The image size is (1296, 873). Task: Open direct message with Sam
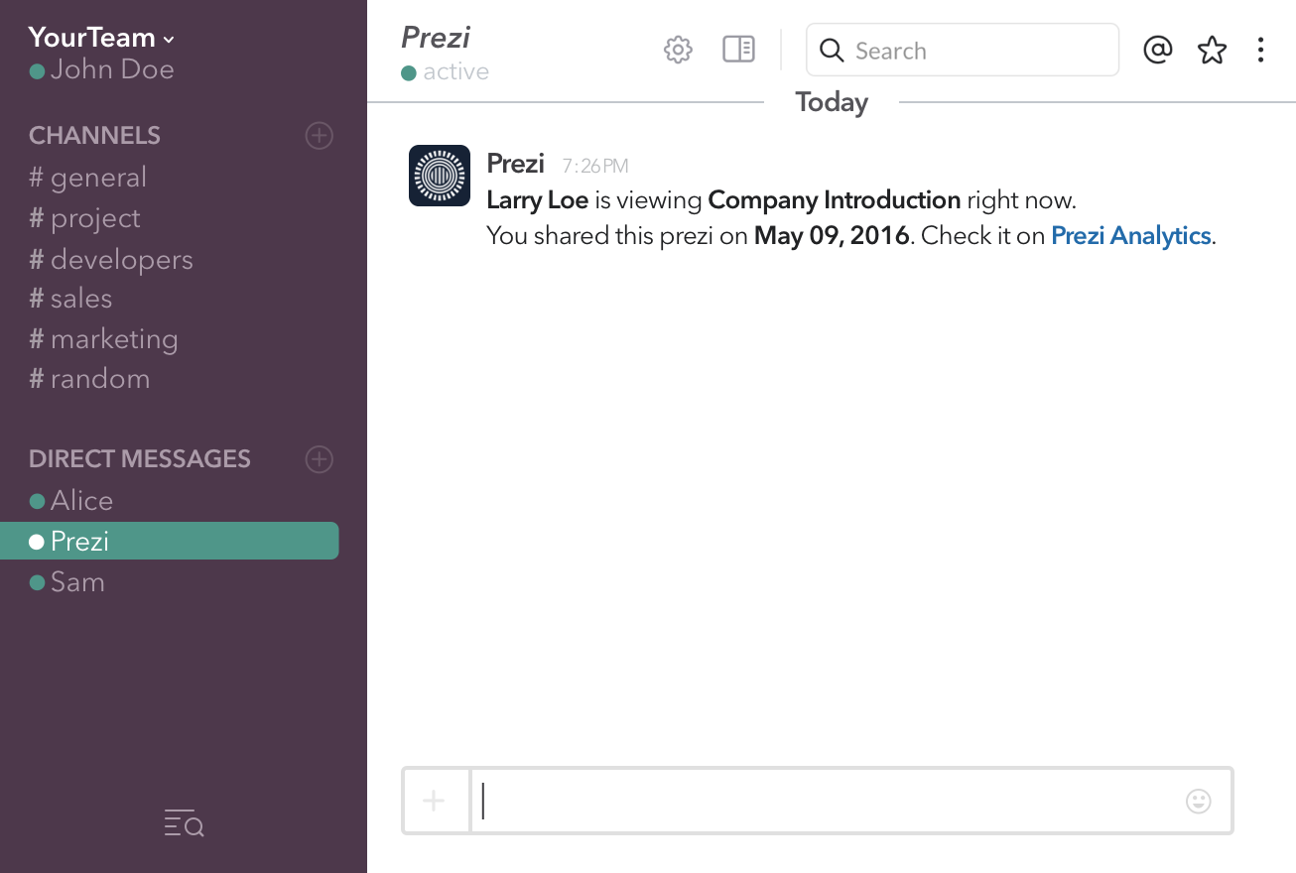76,582
